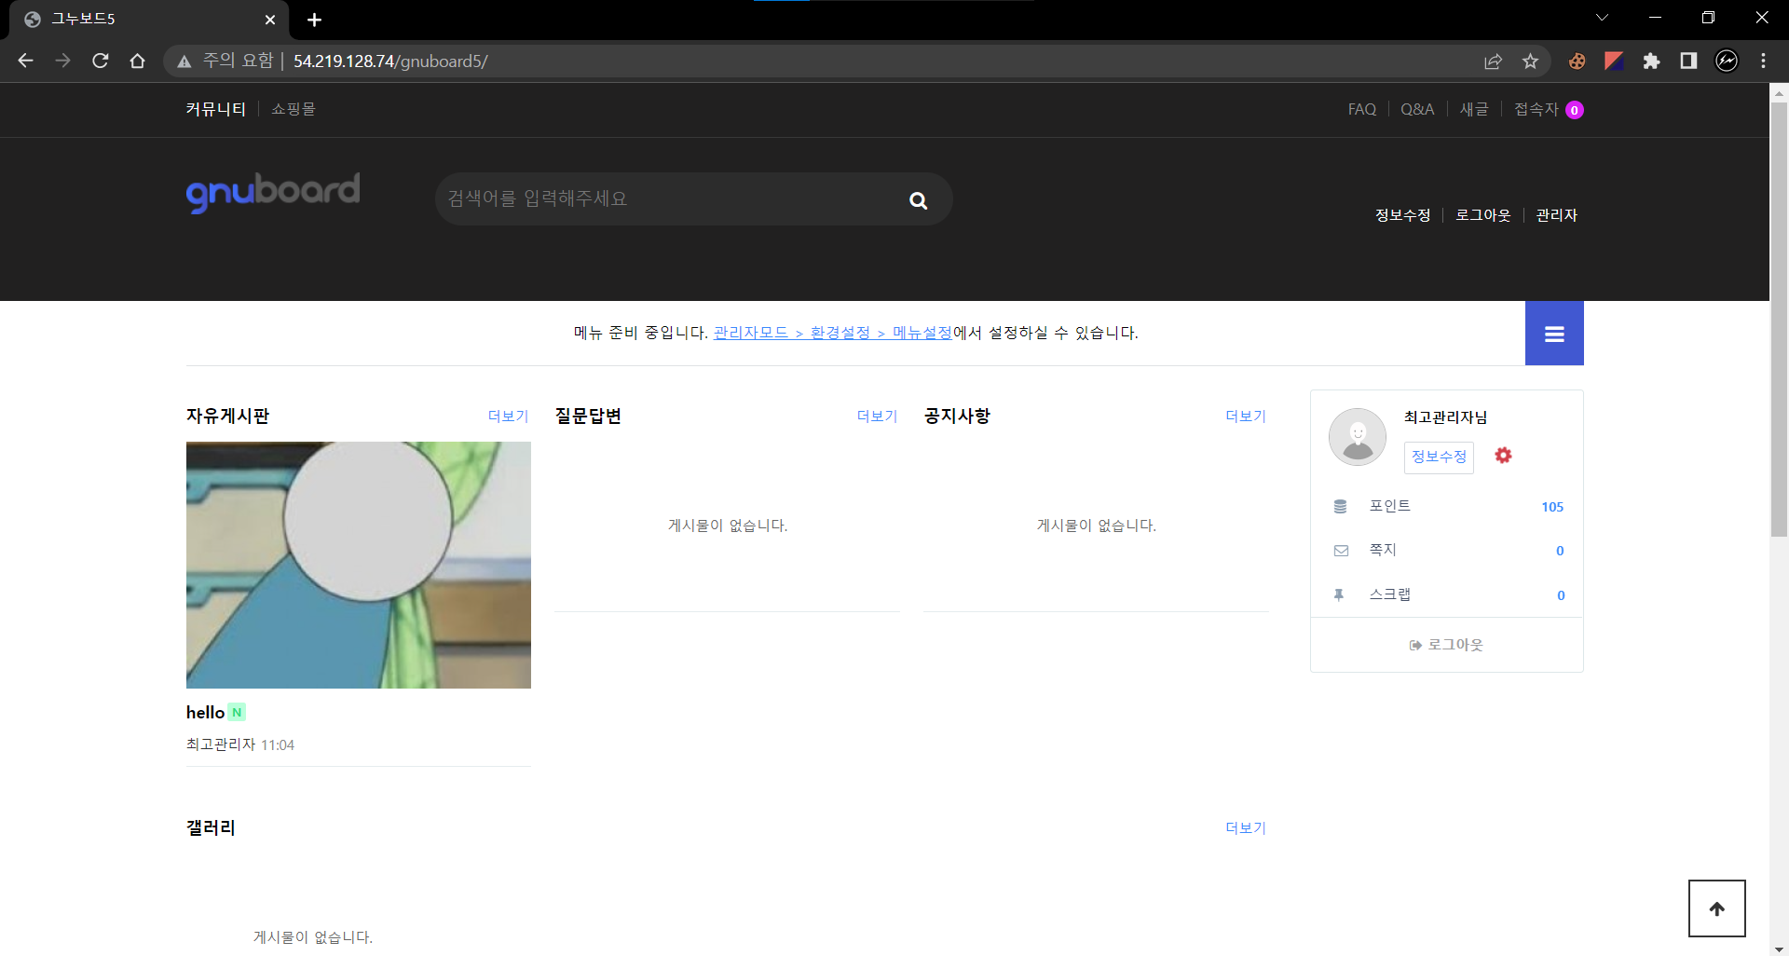Image resolution: width=1789 pixels, height=956 pixels.
Task: Open the extensions puzzle icon
Action: point(1651,61)
